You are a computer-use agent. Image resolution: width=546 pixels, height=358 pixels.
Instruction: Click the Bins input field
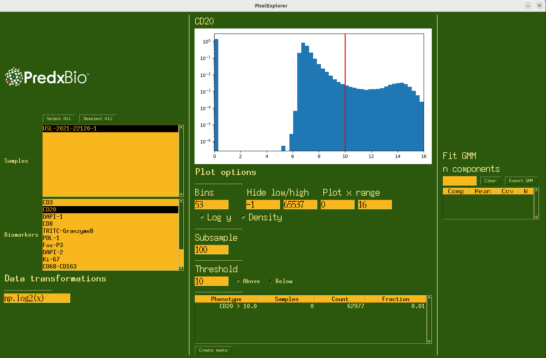point(211,204)
